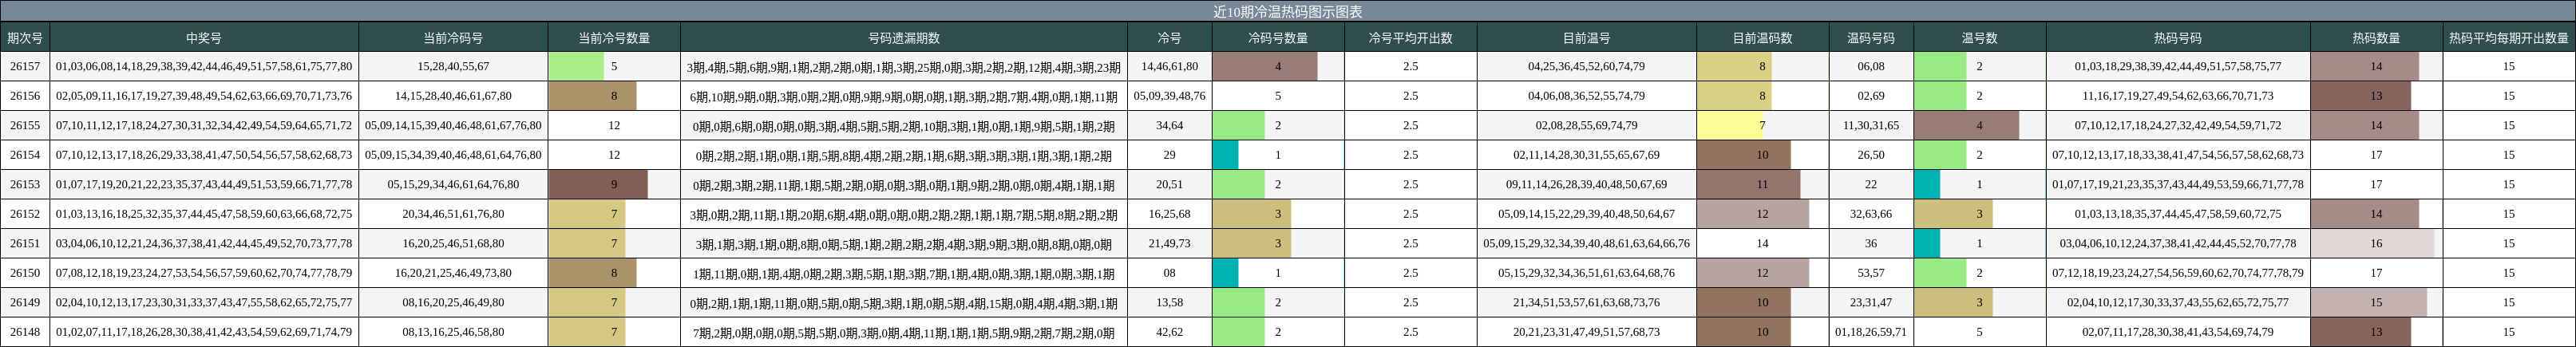Click issue number 26150
Image resolution: width=2576 pixels, height=347 pixels.
(25, 273)
